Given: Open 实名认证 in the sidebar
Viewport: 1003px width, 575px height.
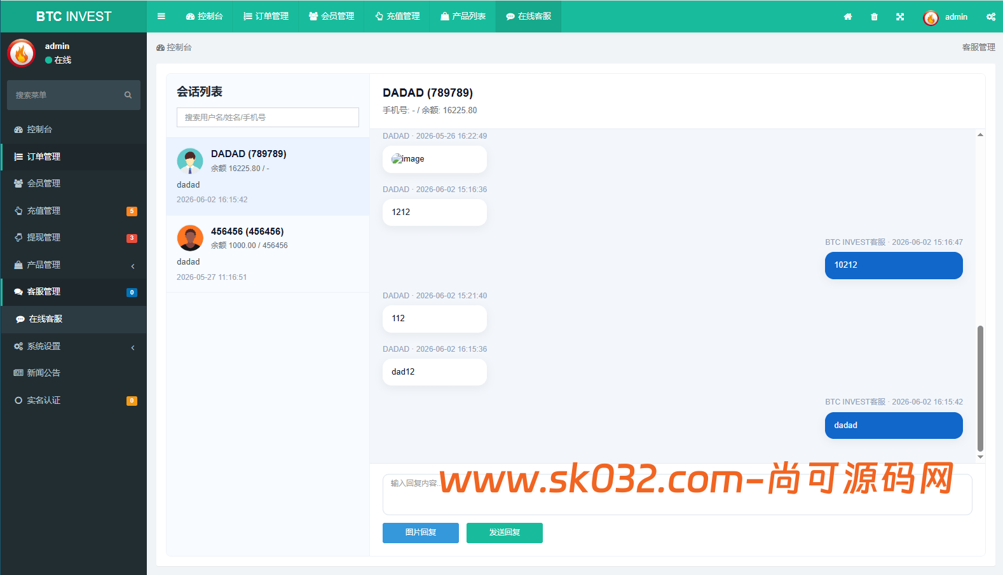Looking at the screenshot, I should pyautogui.click(x=73, y=400).
